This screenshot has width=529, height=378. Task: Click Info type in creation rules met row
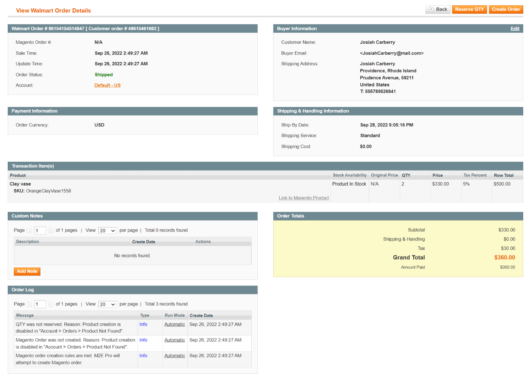coord(143,356)
